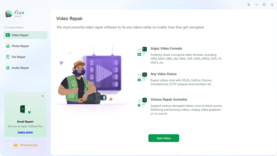Click the Corrupted Repair sidebar label

pos(14,27)
